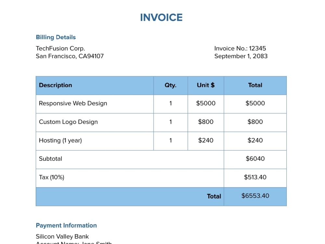The width and height of the screenshot is (325, 244).
Task: Select the $6040 subtotal amount
Action: pyautogui.click(x=255, y=159)
